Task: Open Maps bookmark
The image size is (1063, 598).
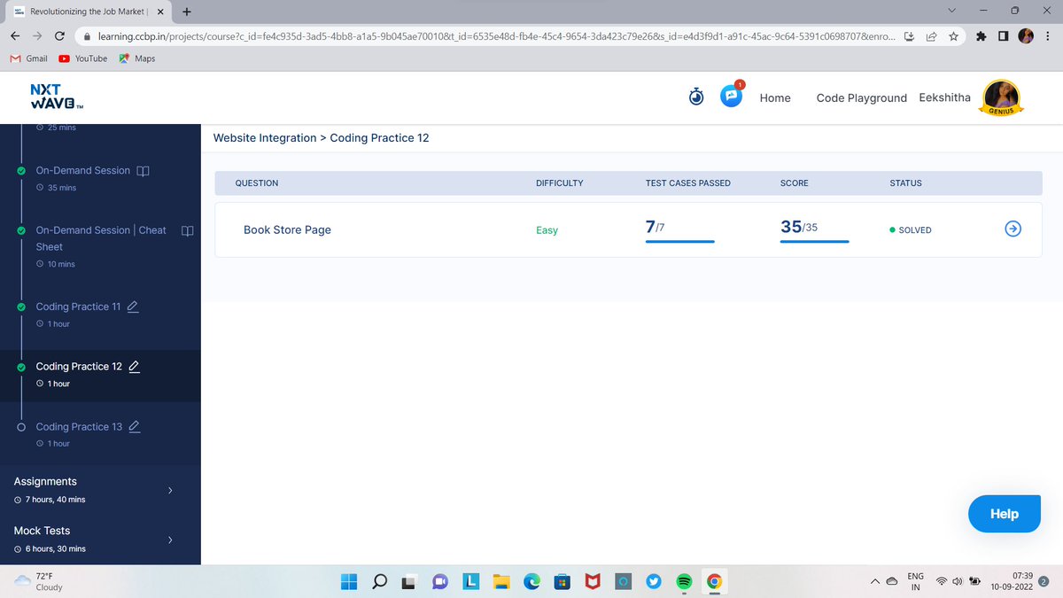Action: [137, 58]
